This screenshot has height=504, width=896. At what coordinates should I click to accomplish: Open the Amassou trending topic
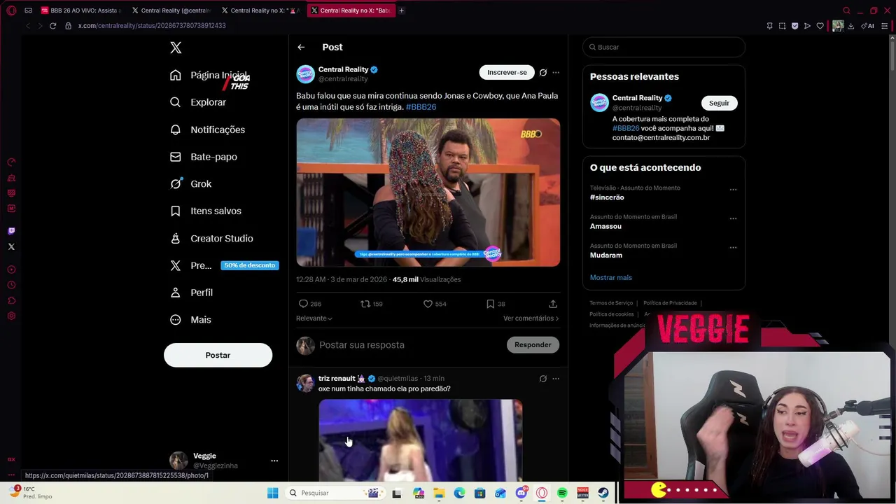click(x=605, y=227)
